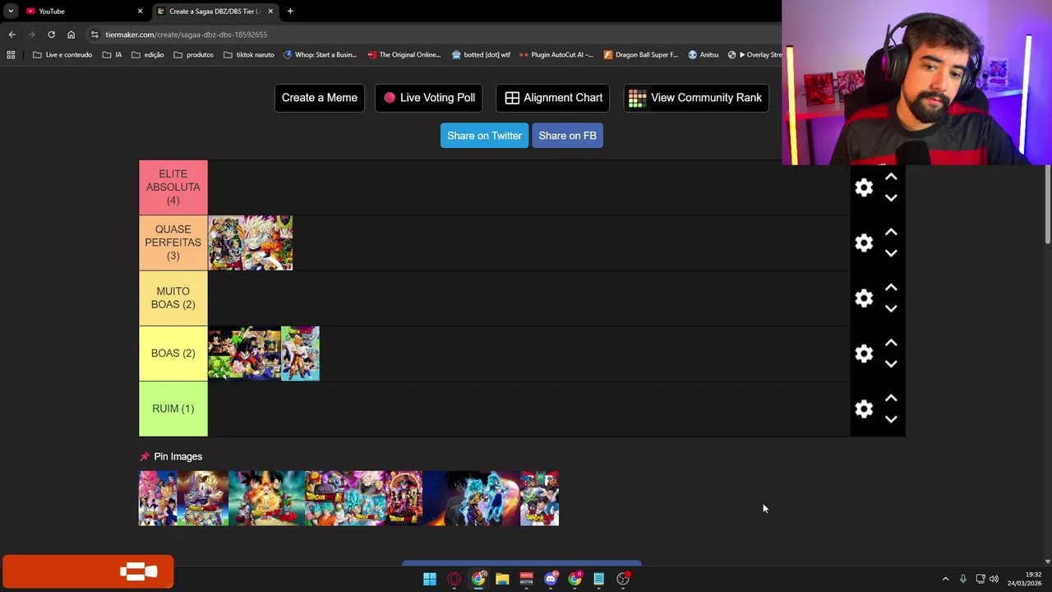This screenshot has width=1052, height=592.
Task: Open the bookmarks apps grid
Action: (11, 55)
